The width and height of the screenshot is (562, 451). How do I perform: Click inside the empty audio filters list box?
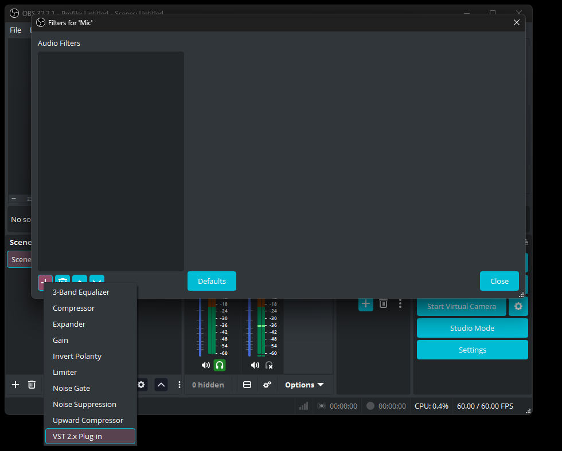pyautogui.click(x=111, y=161)
